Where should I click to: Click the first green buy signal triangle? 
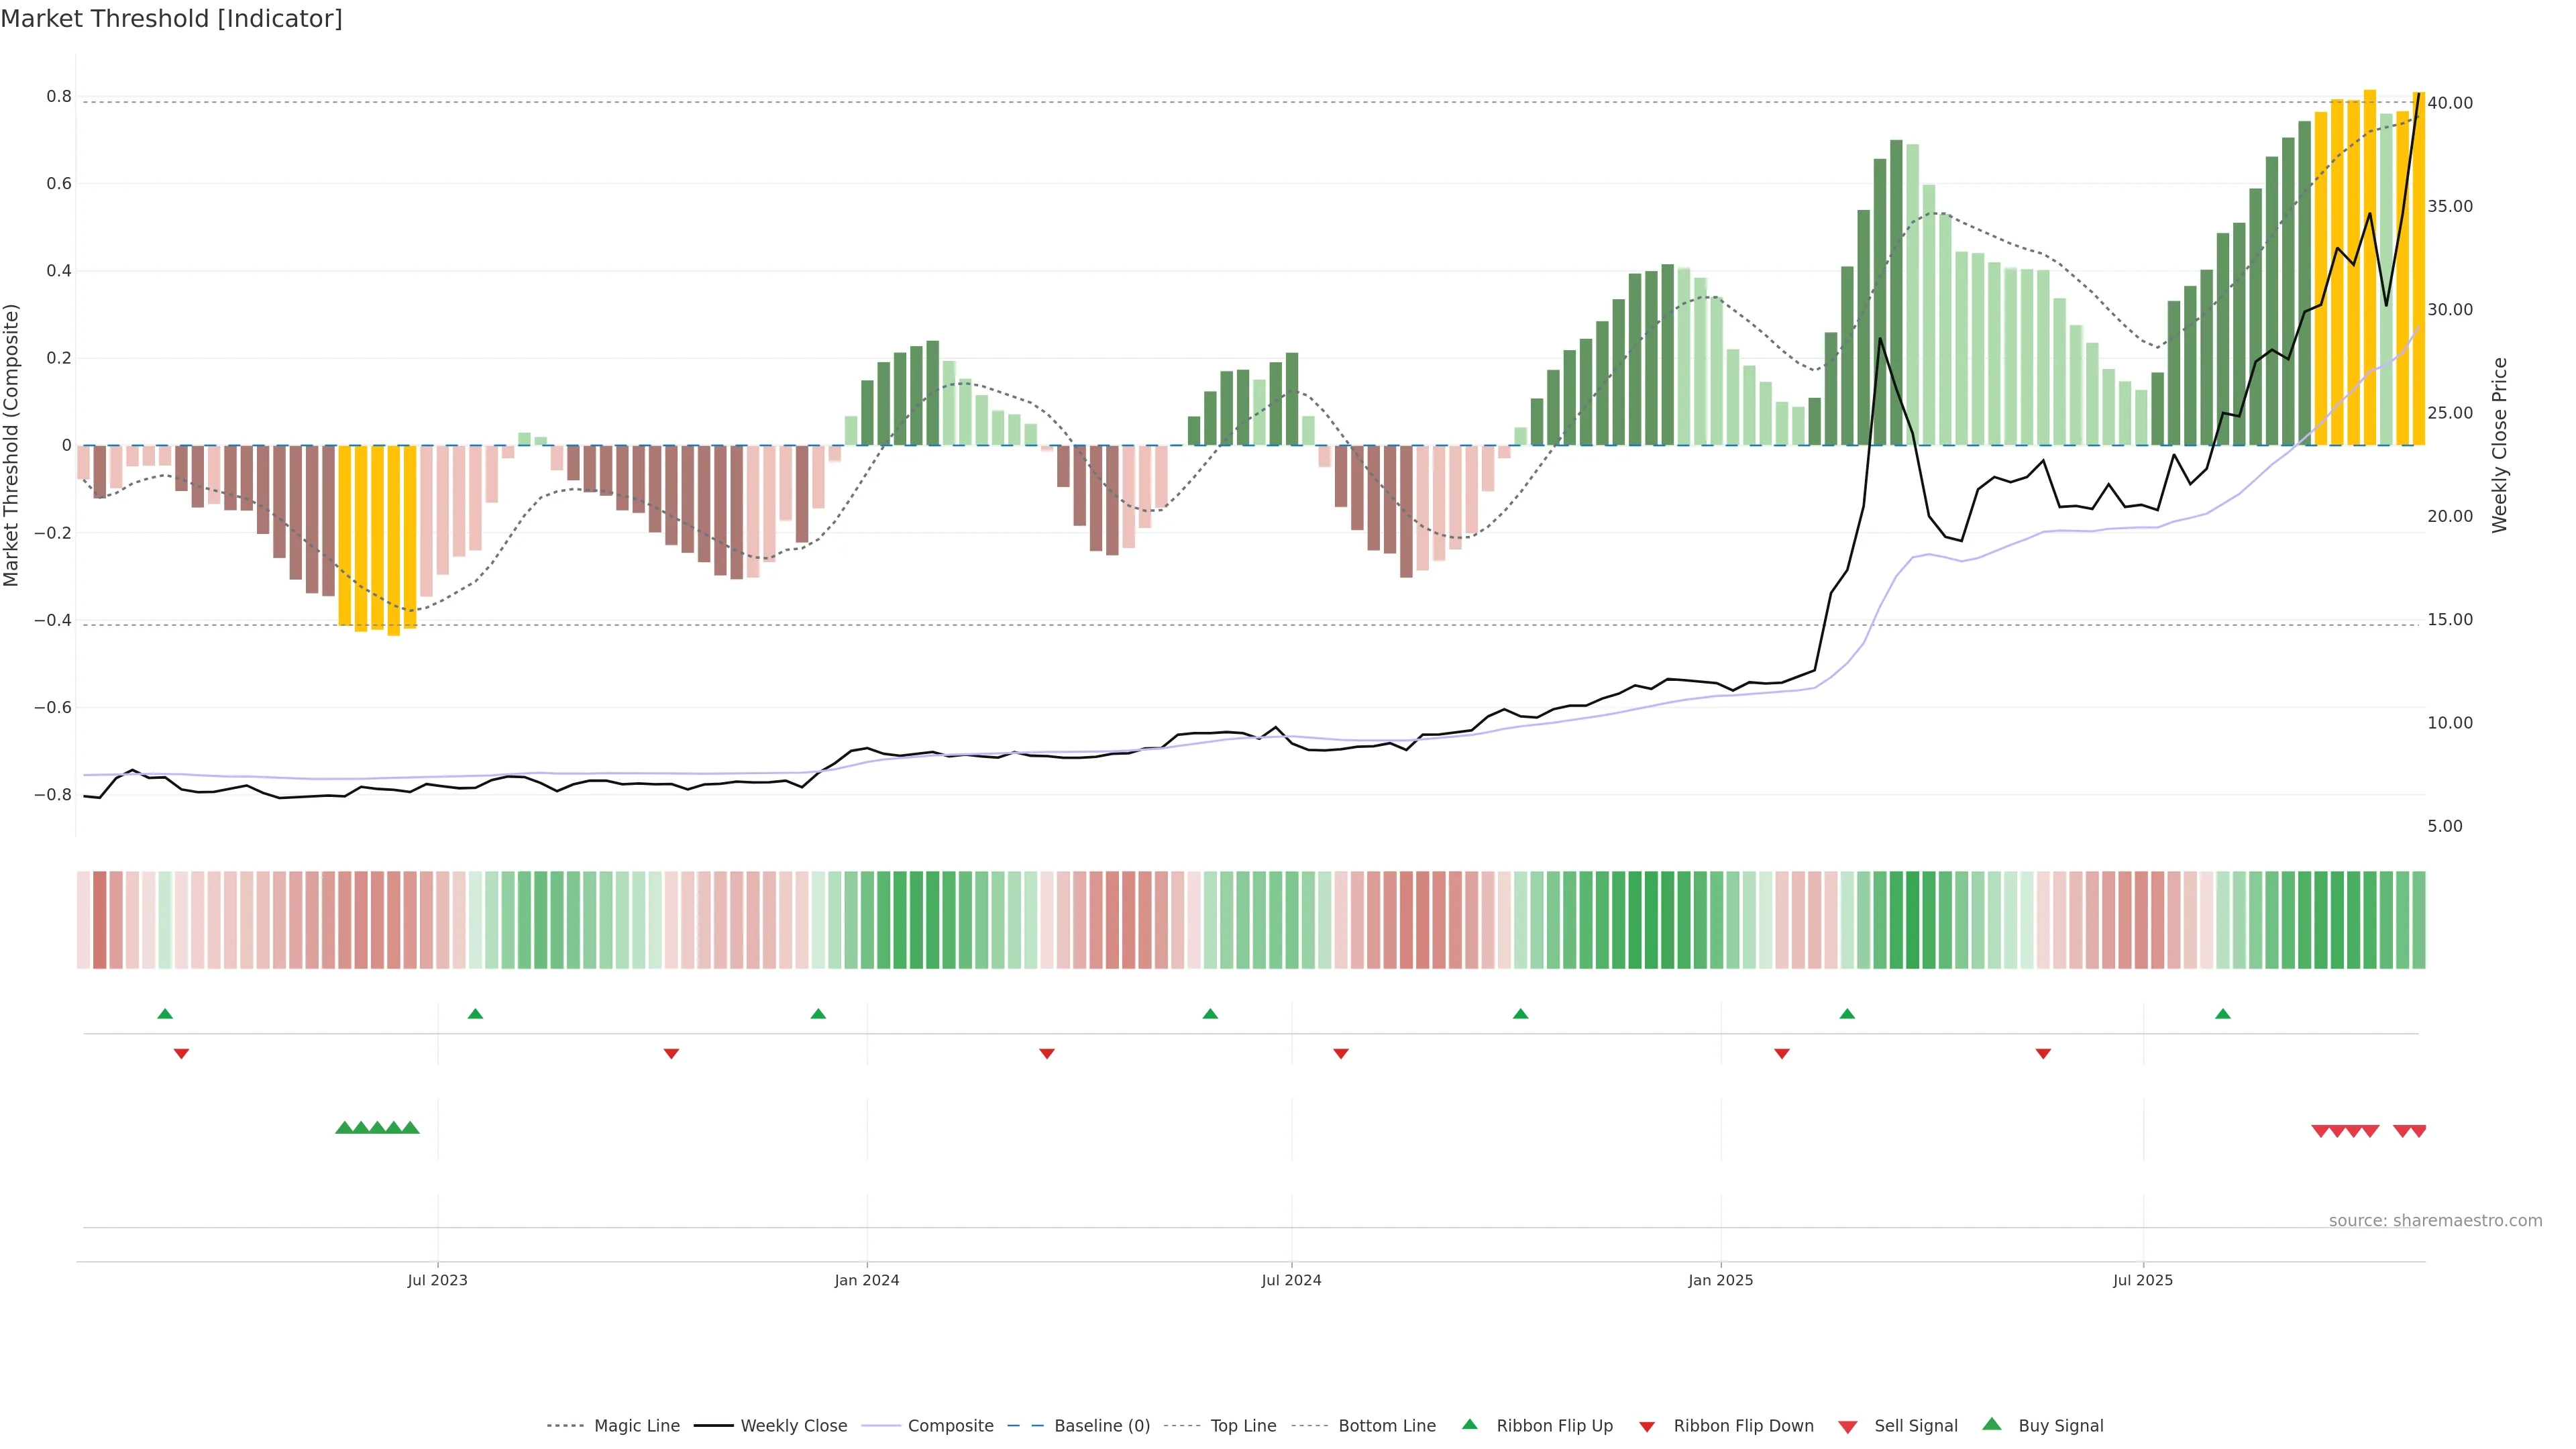point(344,1128)
